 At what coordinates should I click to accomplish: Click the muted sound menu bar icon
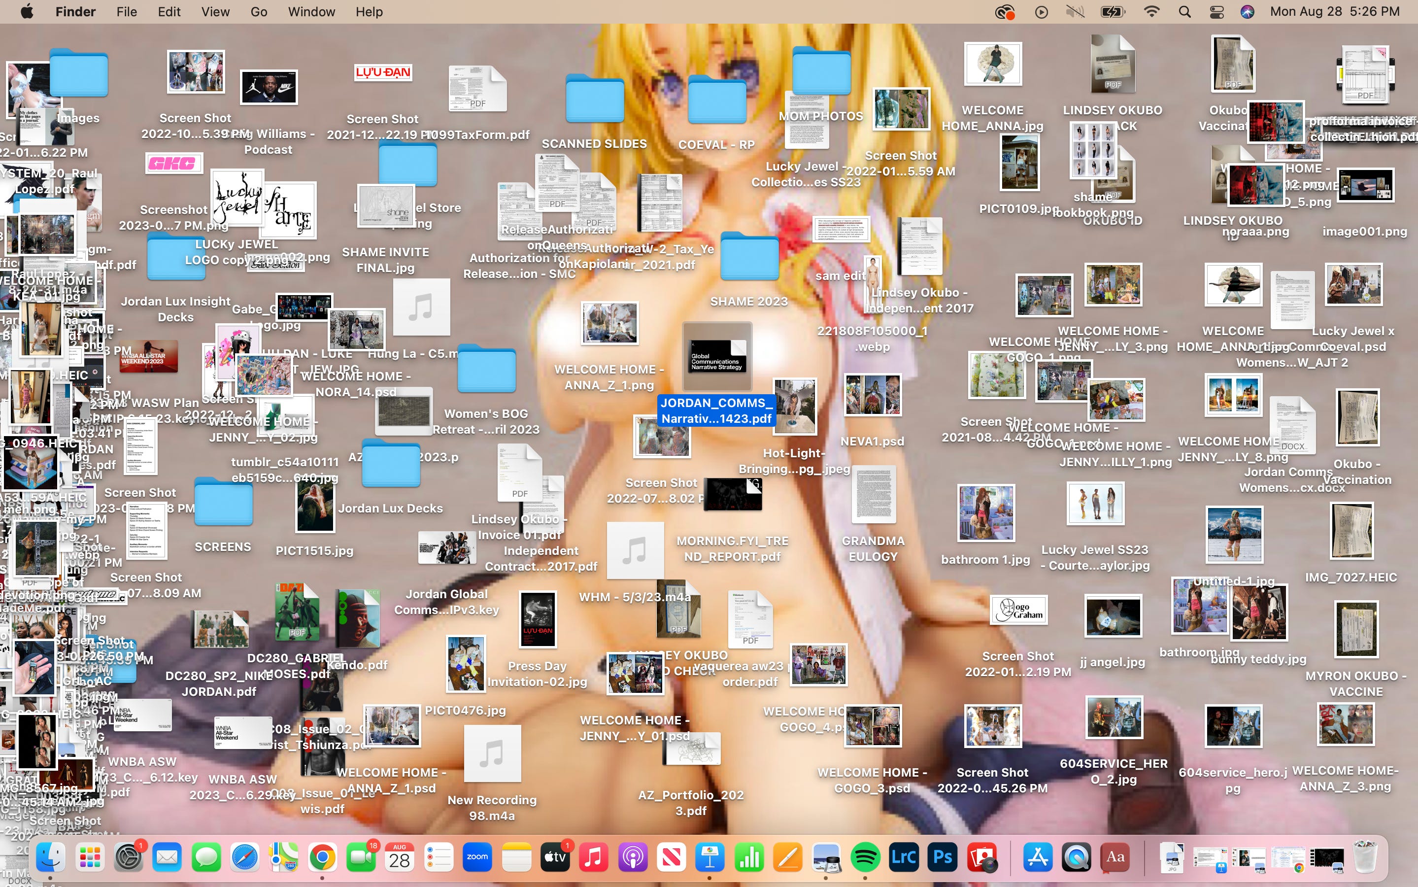(1075, 12)
